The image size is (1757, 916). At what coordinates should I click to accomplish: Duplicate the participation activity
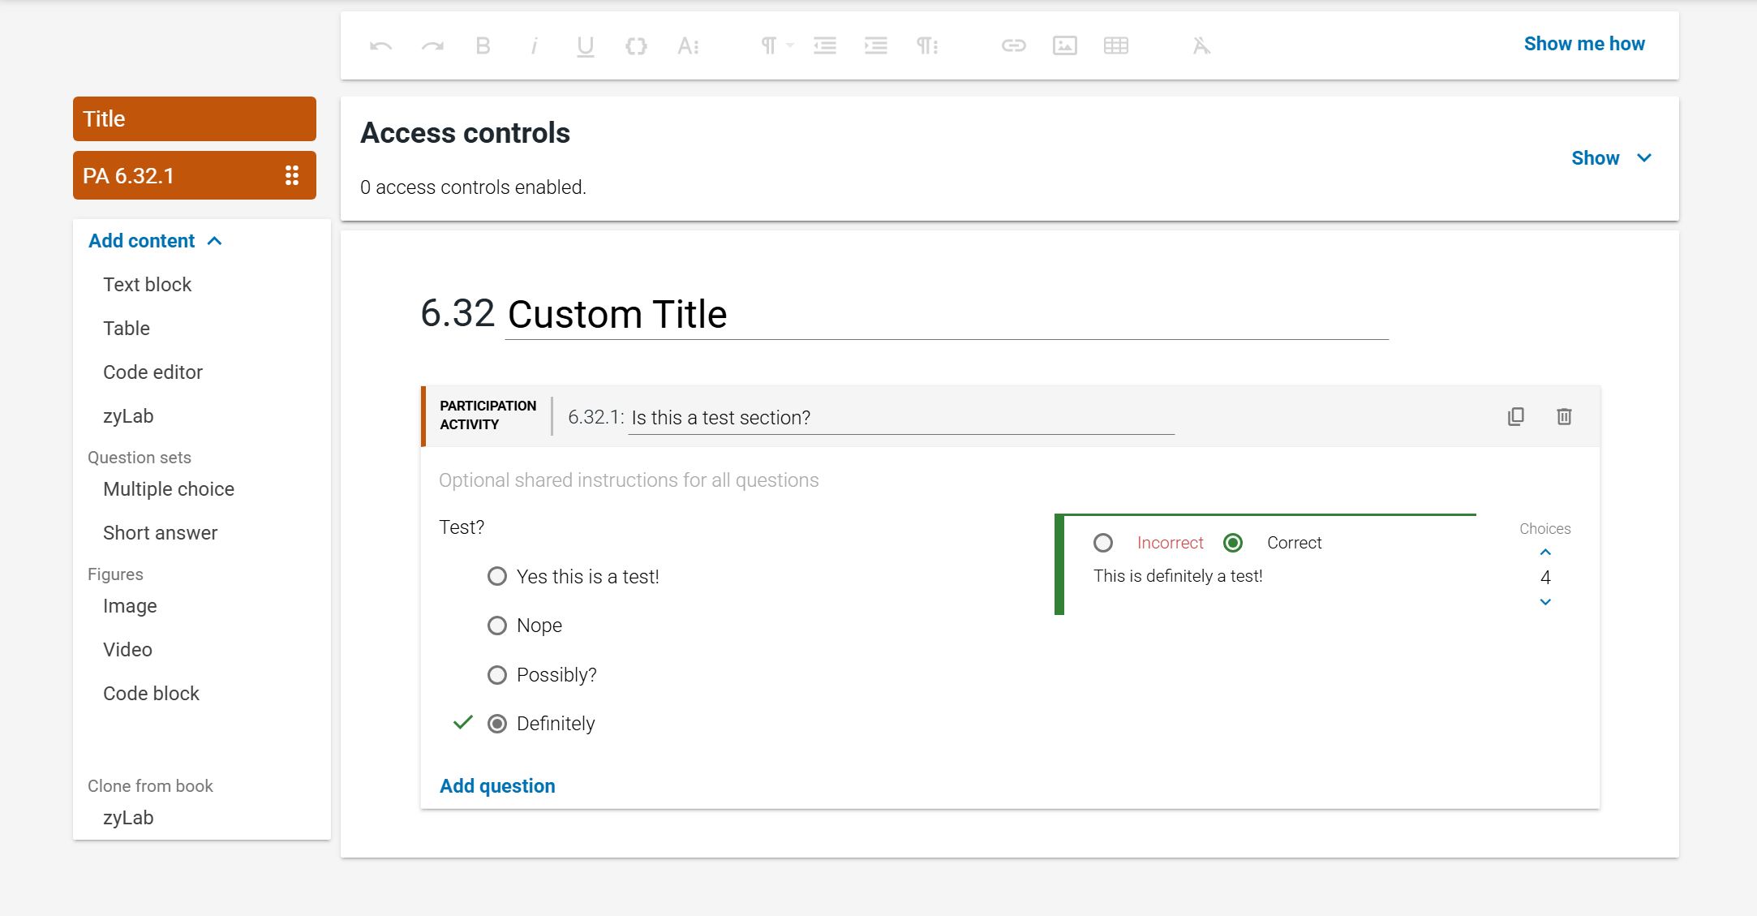pyautogui.click(x=1515, y=416)
